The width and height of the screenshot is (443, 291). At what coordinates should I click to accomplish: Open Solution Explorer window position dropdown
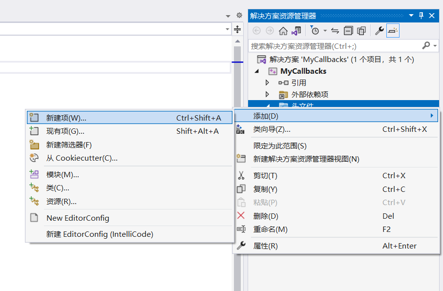(x=411, y=16)
